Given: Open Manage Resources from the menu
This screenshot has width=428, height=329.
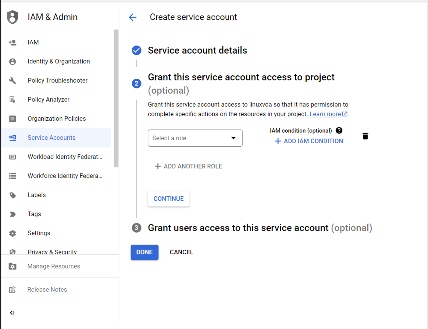Looking at the screenshot, I should (x=54, y=266).
